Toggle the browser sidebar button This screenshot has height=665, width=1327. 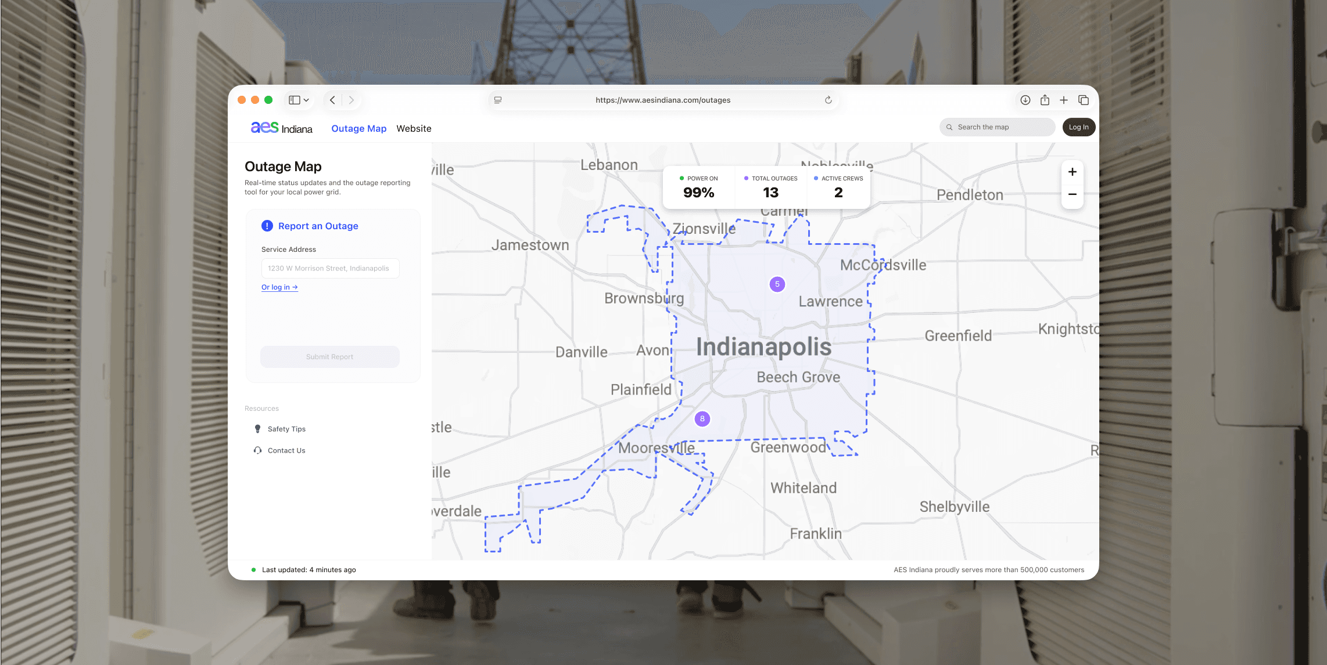(x=295, y=100)
